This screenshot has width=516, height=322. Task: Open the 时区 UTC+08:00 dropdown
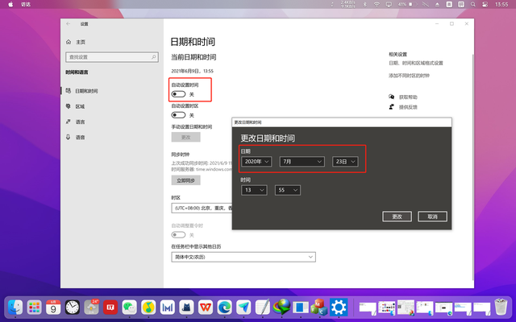(x=202, y=208)
